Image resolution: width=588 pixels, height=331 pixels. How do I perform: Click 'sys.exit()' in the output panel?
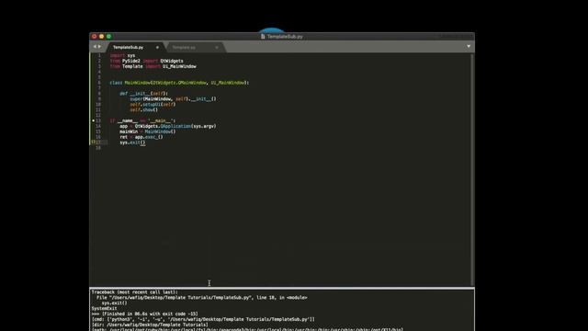[x=114, y=302]
